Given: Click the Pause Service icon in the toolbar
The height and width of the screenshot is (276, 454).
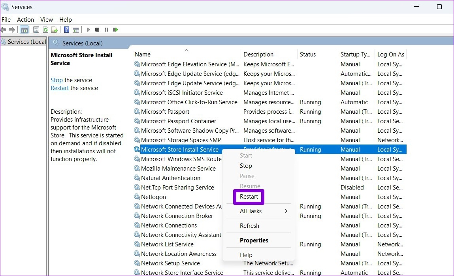Looking at the screenshot, I should click(106, 30).
